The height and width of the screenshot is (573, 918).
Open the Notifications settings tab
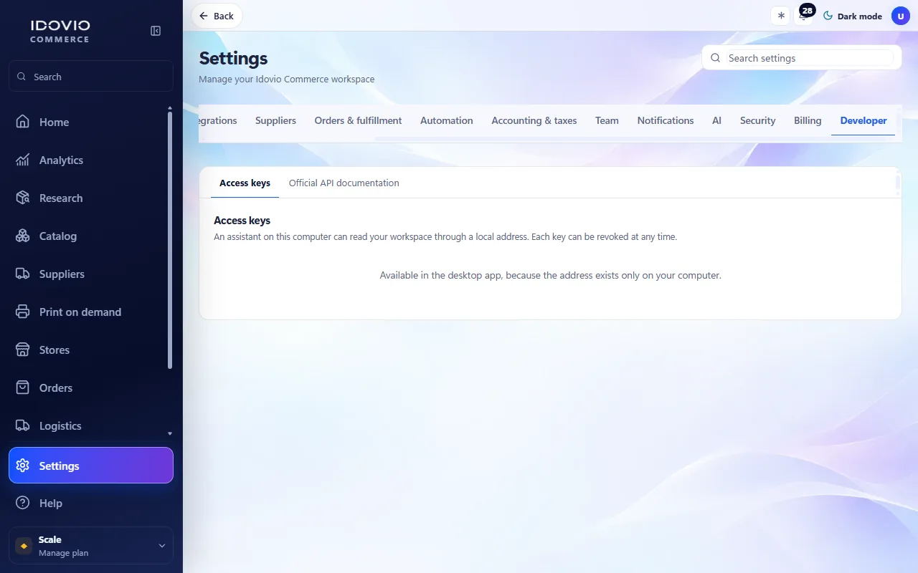666,120
